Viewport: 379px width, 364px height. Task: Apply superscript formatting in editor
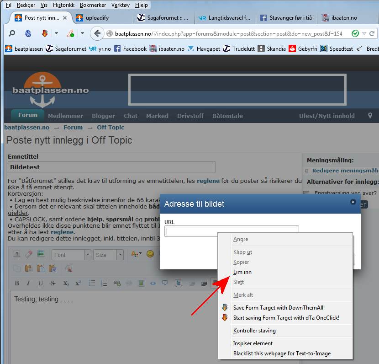[x=78, y=283]
